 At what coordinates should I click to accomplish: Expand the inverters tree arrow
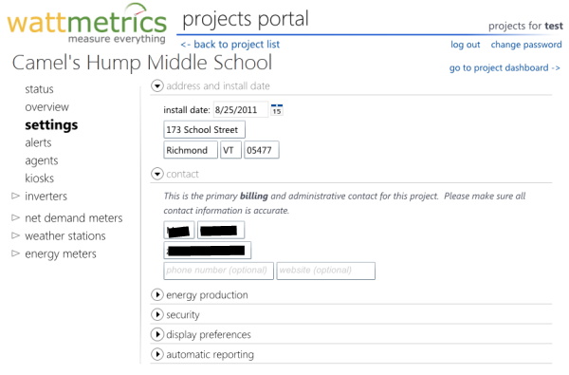15,197
